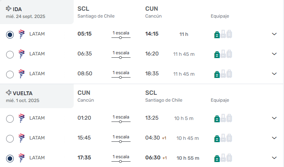Choose the 01:20 return flight option
This screenshot has height=167, width=284.
tap(10, 119)
